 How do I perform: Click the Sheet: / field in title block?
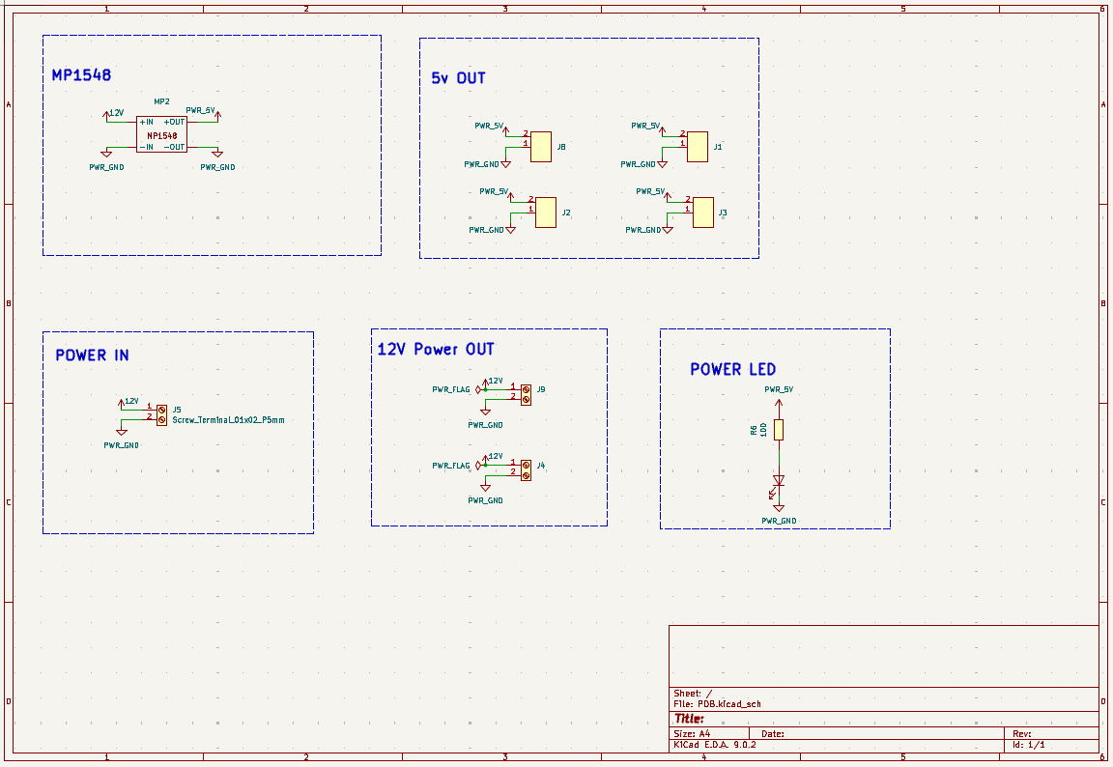pyautogui.click(x=693, y=694)
